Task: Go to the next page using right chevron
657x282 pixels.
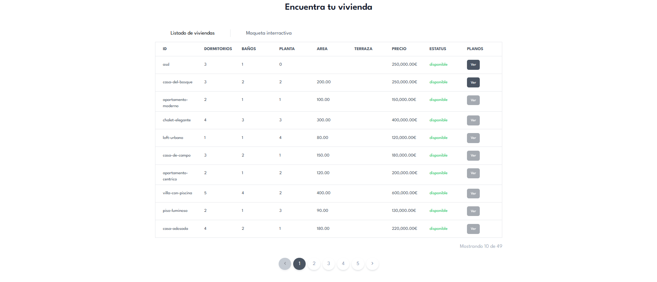Action: pos(372,264)
